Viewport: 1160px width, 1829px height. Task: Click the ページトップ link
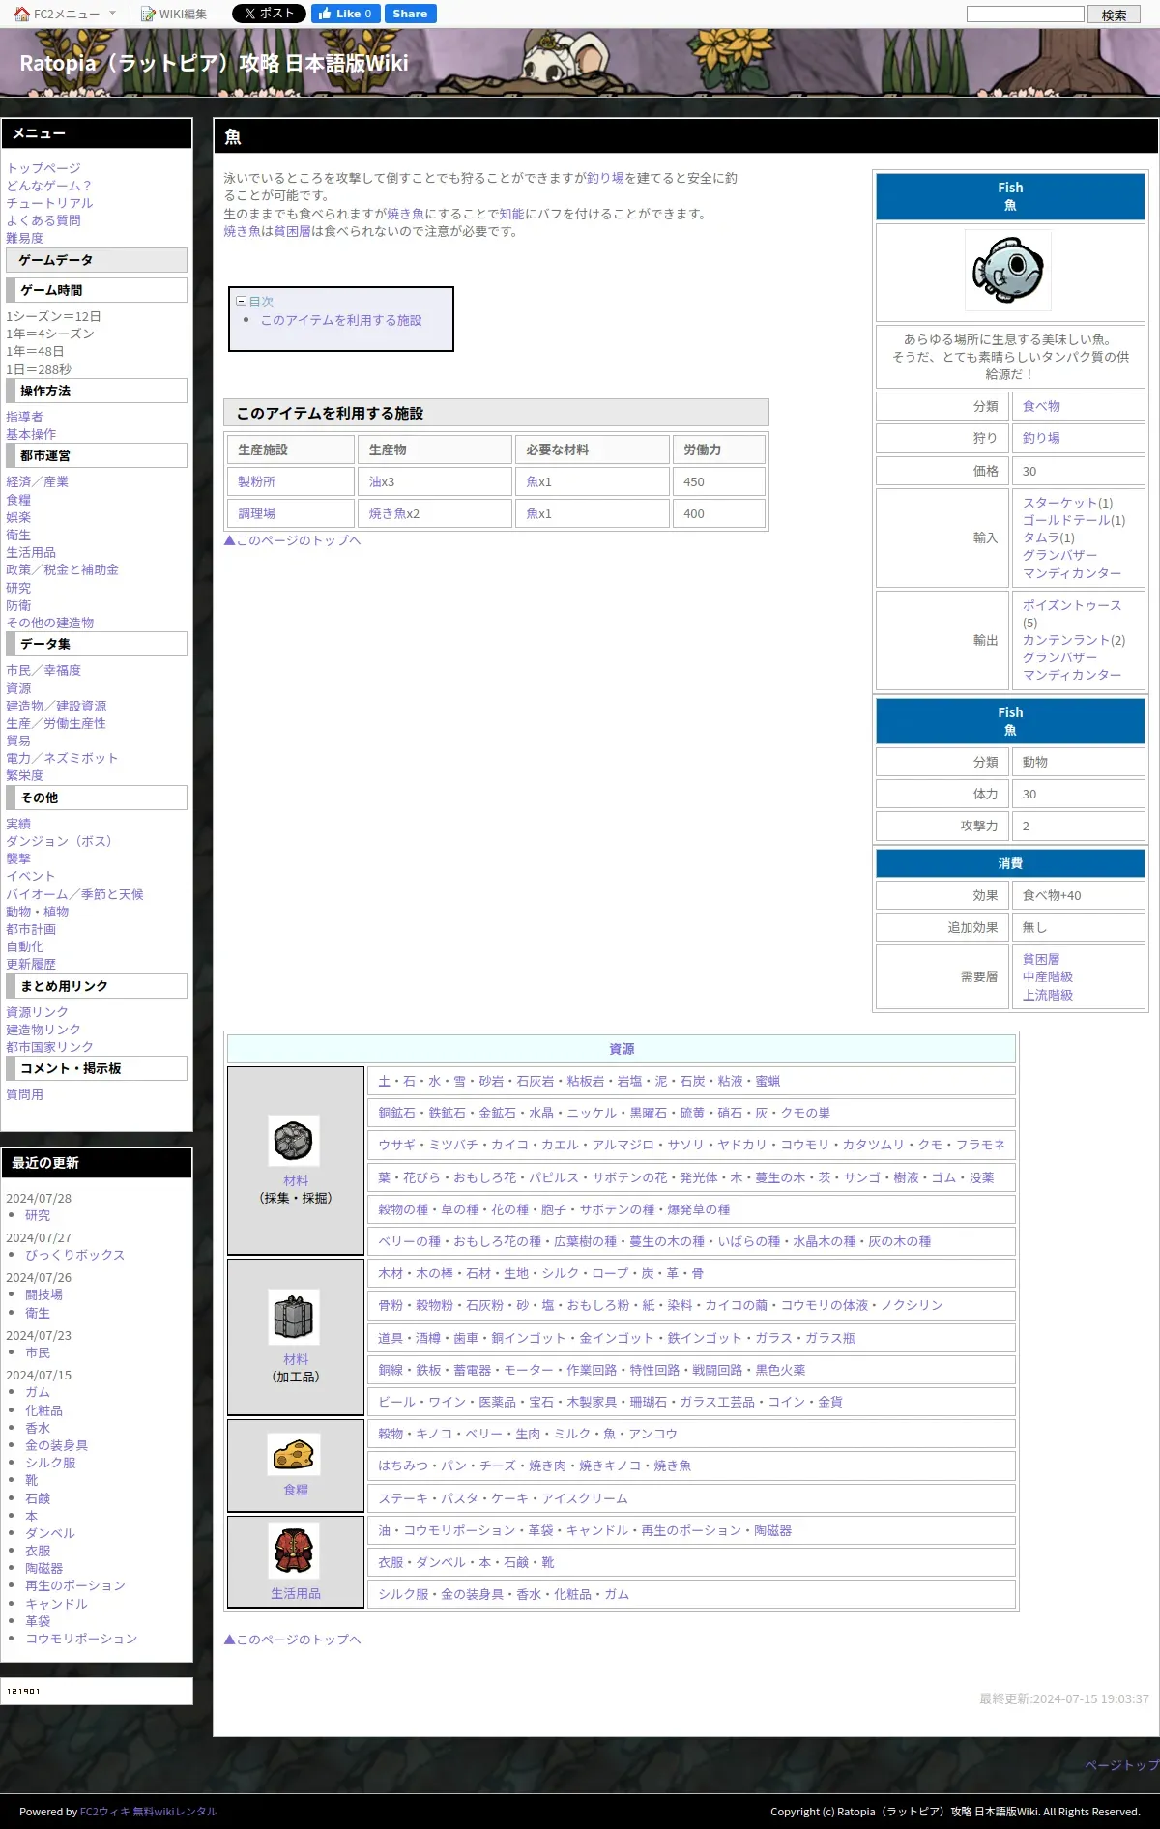[x=1121, y=1765]
